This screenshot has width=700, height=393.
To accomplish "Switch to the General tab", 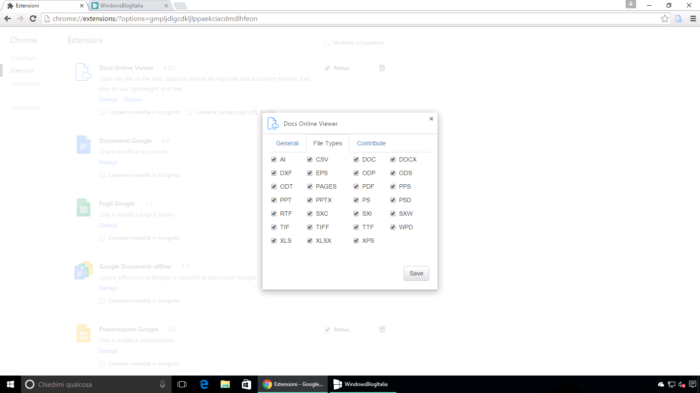I will [287, 143].
